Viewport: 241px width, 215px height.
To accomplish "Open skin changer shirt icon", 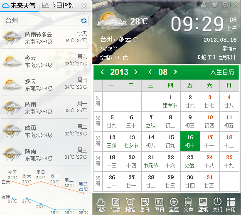I will 214,5.
